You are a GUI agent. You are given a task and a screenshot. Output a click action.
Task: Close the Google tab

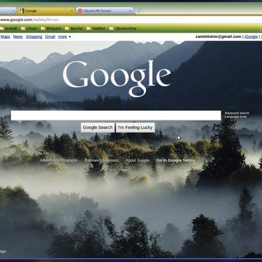click(72, 10)
